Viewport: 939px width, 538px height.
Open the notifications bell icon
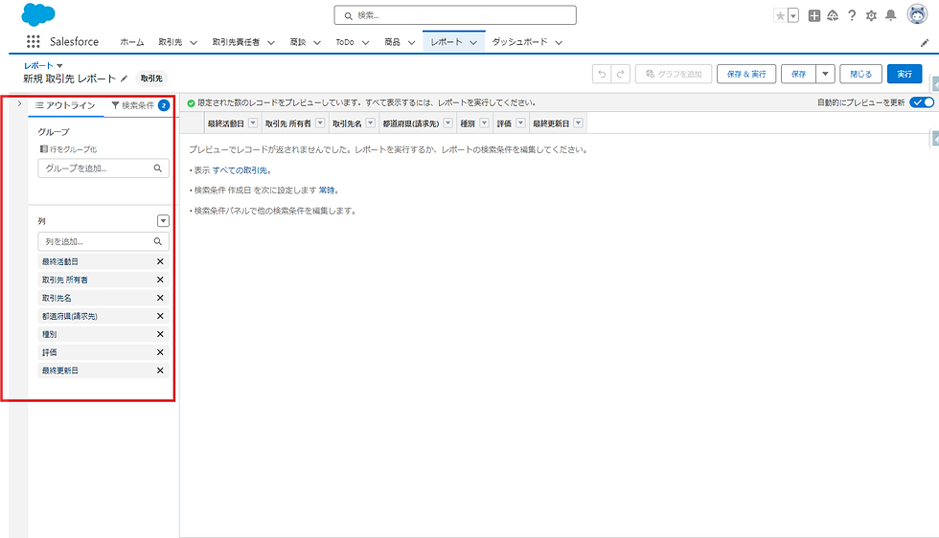891,15
